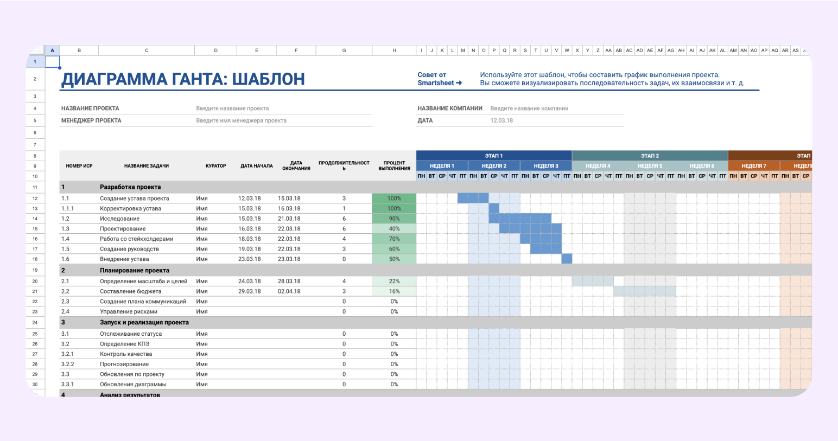Select start date '19.03.18' cell
The image size is (838, 441).
pyautogui.click(x=257, y=249)
